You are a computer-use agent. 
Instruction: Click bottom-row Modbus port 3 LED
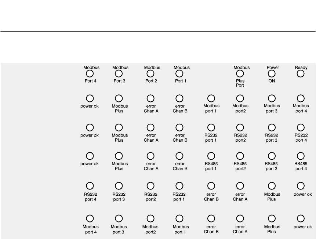click(119, 218)
